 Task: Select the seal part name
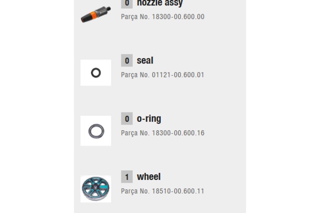pyautogui.click(x=145, y=61)
